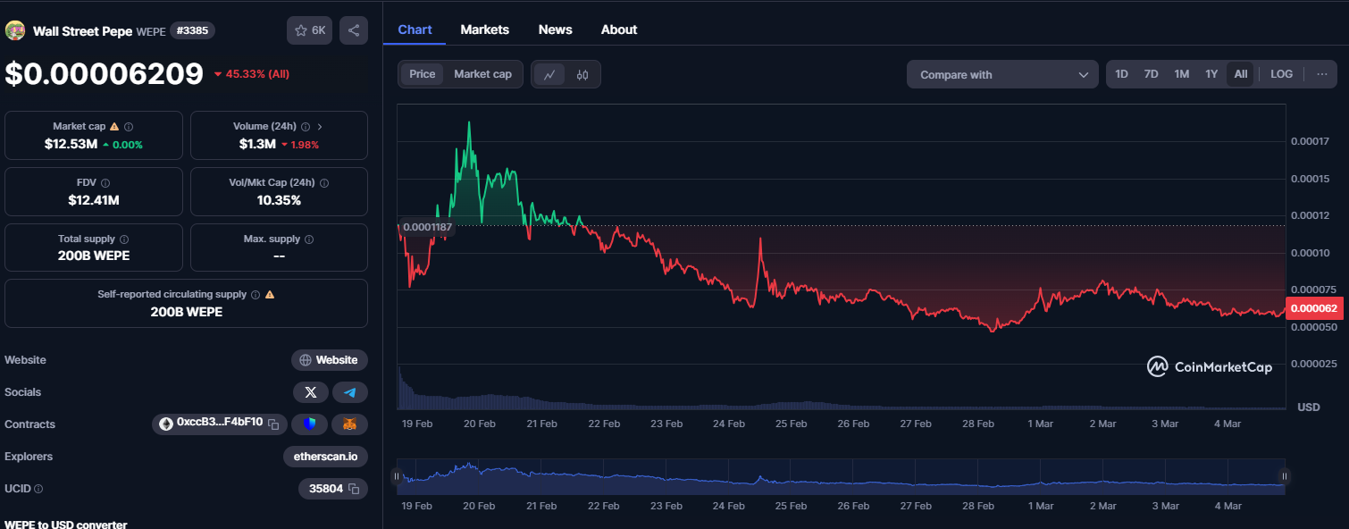The width and height of the screenshot is (1349, 529).
Task: Open the etherscan.io explorer link
Action: click(x=325, y=457)
